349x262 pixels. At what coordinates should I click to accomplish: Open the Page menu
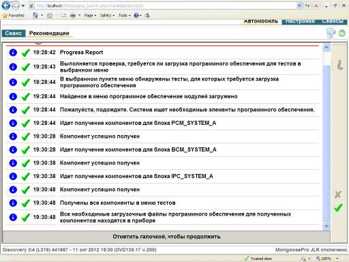tap(90, 16)
